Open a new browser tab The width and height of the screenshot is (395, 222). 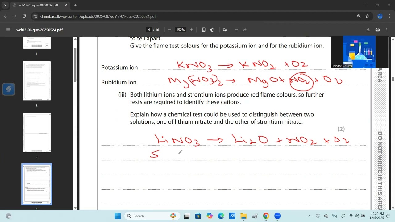pyautogui.click(x=75, y=5)
